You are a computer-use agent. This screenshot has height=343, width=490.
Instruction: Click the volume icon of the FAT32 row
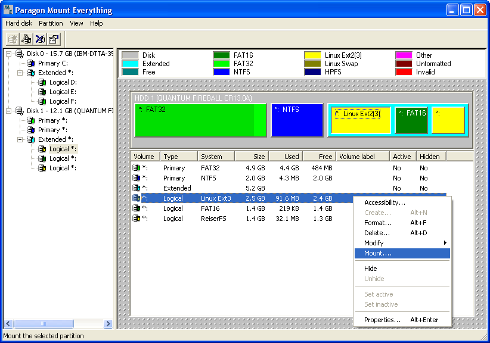137,167
